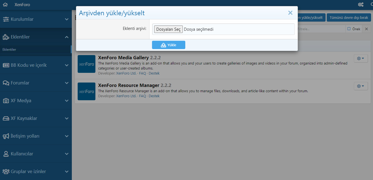Collapse the Eklentiler sidebar section

pyautogui.click(x=67, y=37)
